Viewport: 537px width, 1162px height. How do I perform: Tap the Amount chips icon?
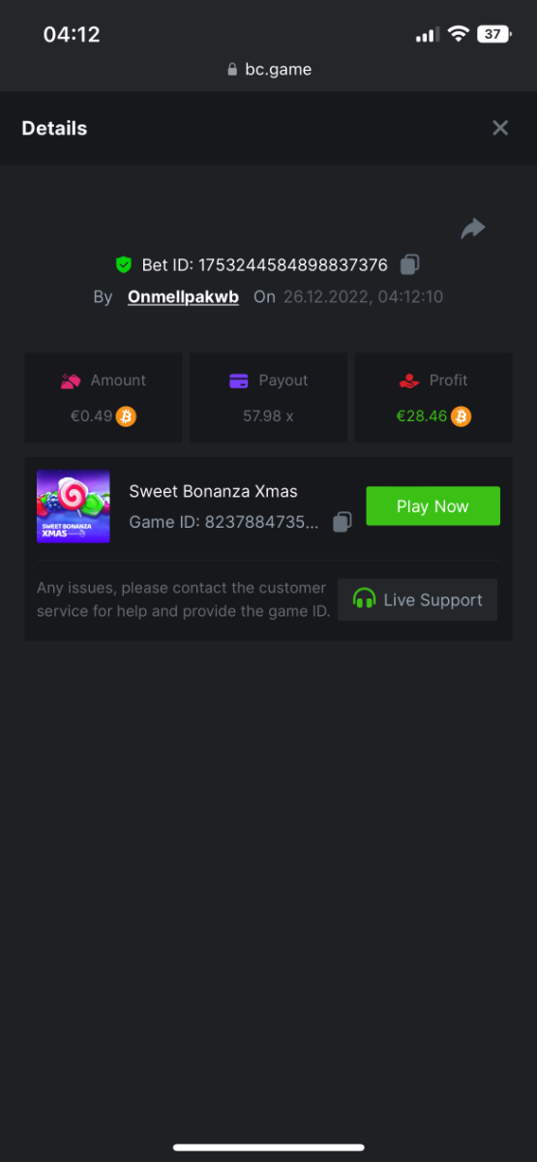71,381
